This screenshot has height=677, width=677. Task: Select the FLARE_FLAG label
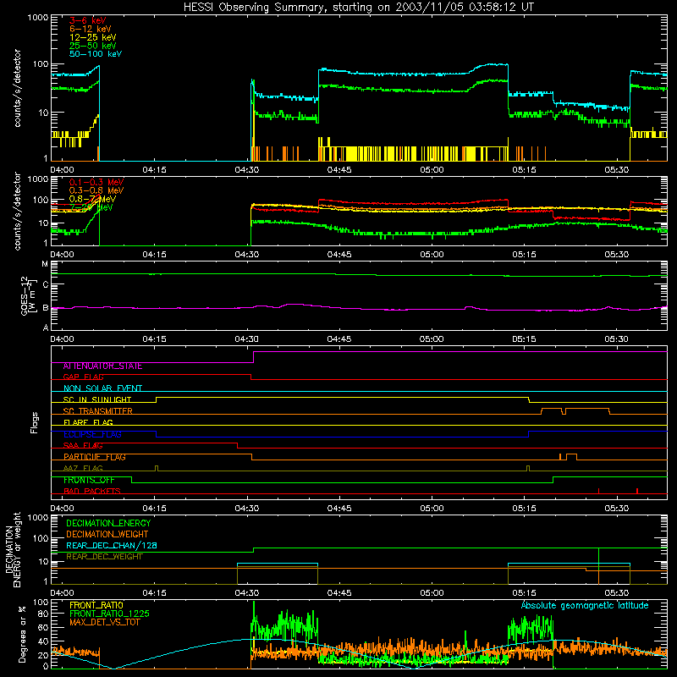88,422
